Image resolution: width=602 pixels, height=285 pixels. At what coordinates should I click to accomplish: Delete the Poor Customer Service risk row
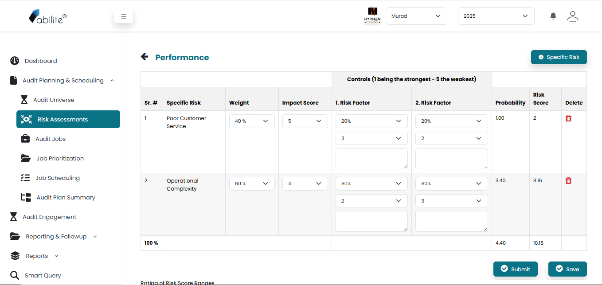568,118
